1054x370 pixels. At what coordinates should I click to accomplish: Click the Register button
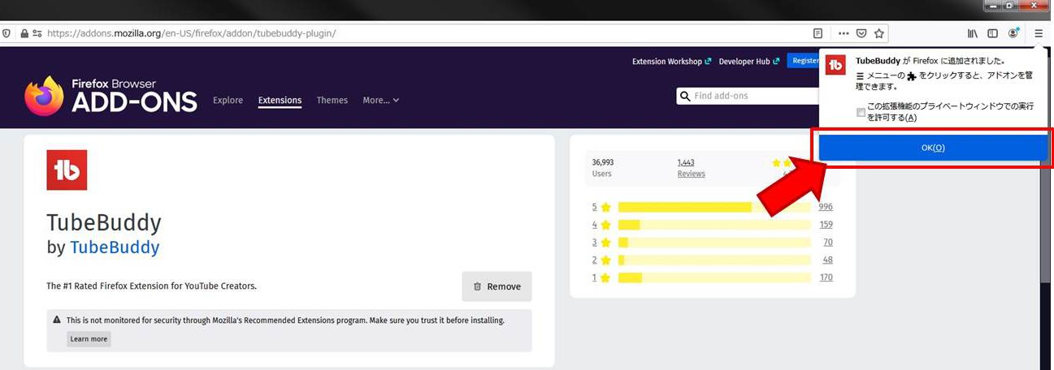(x=803, y=61)
